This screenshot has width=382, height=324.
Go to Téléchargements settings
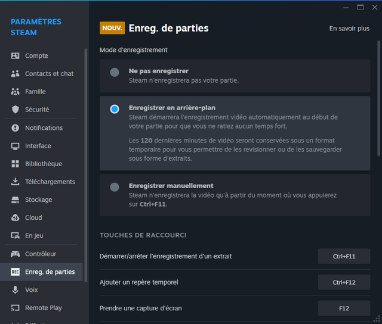point(41,182)
